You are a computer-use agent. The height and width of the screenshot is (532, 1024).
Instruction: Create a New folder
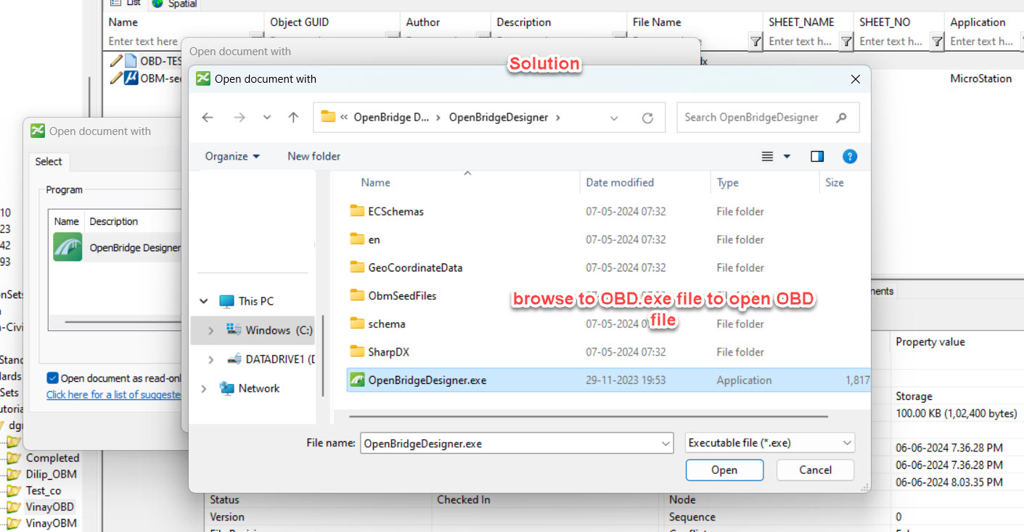point(314,156)
